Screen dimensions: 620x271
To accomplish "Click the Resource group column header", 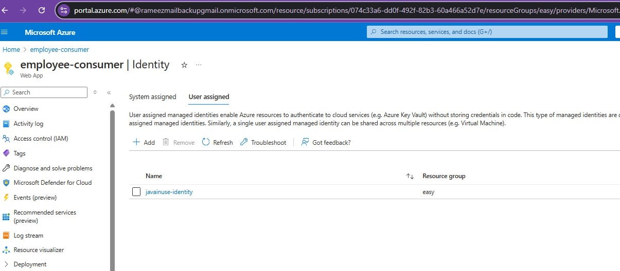I will tap(444, 176).
